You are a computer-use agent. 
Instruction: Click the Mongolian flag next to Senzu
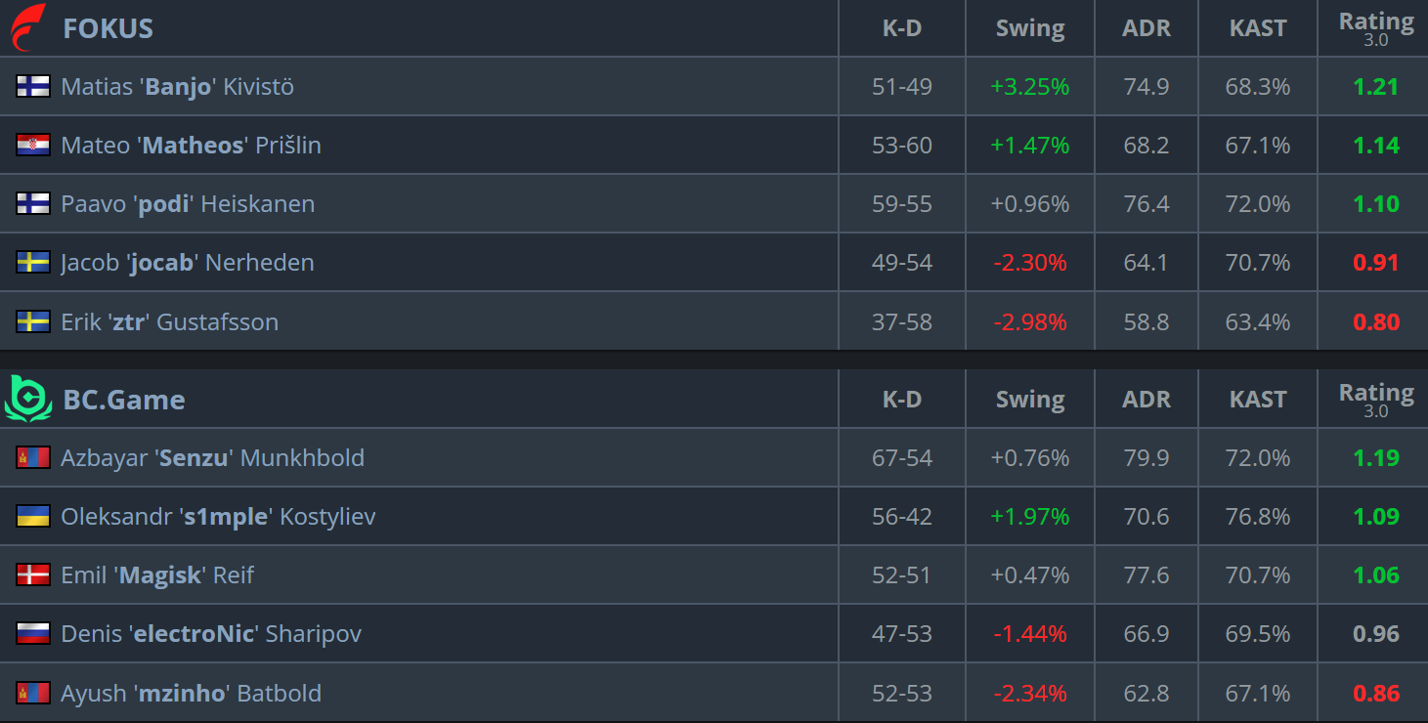pyautogui.click(x=33, y=457)
